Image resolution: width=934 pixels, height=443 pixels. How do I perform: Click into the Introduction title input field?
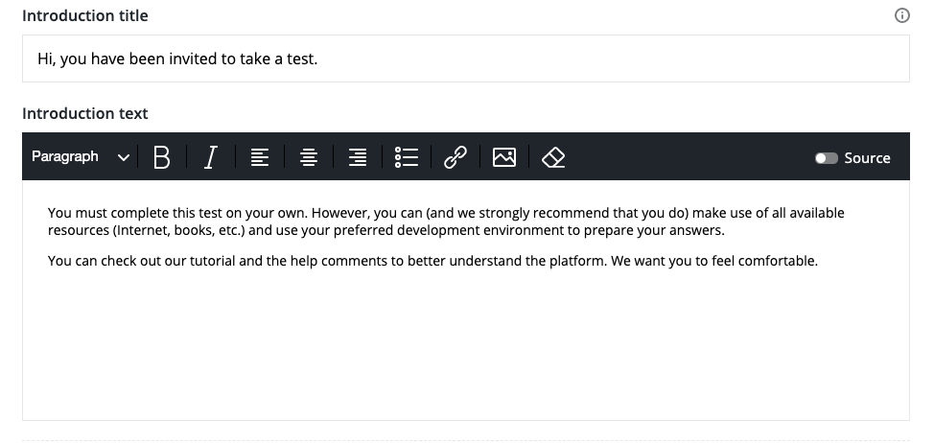[465, 59]
